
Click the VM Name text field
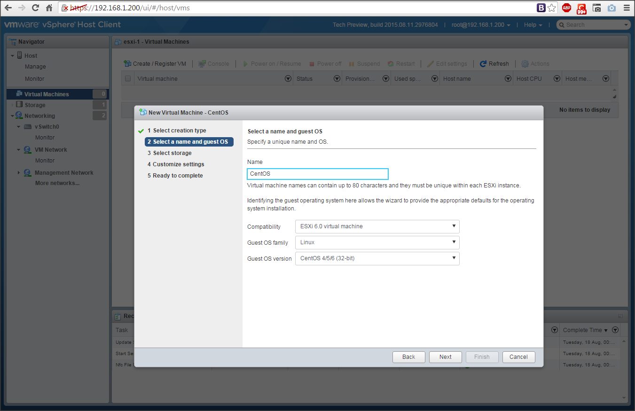tap(318, 174)
